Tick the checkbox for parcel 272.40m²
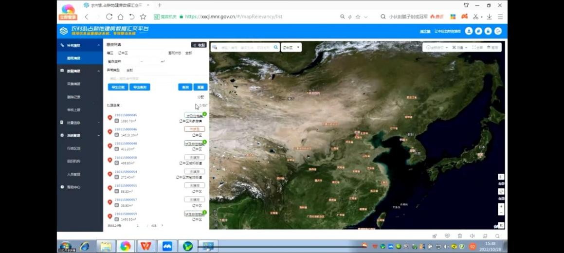Viewport: 564px width, 253px height. point(116,177)
